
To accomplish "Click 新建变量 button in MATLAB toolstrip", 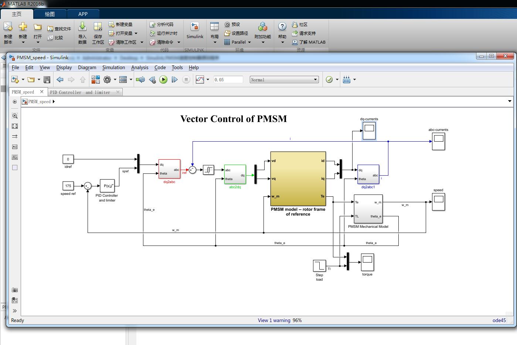I will [x=120, y=24].
